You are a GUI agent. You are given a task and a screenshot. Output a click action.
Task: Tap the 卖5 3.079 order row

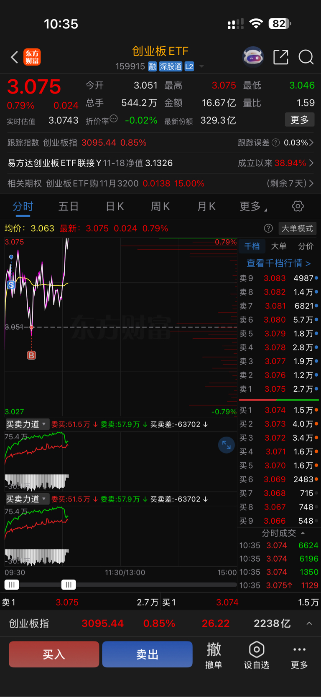pyautogui.click(x=279, y=334)
